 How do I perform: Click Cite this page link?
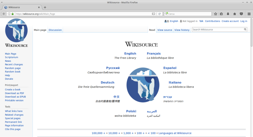(x=13, y=129)
